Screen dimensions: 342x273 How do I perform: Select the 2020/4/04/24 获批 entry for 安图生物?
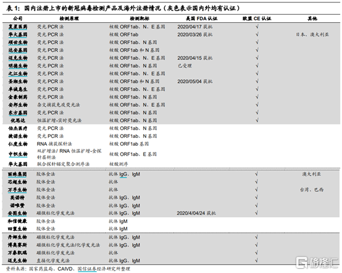coord(196,213)
